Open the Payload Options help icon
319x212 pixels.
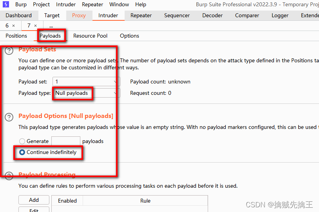pos(9,117)
